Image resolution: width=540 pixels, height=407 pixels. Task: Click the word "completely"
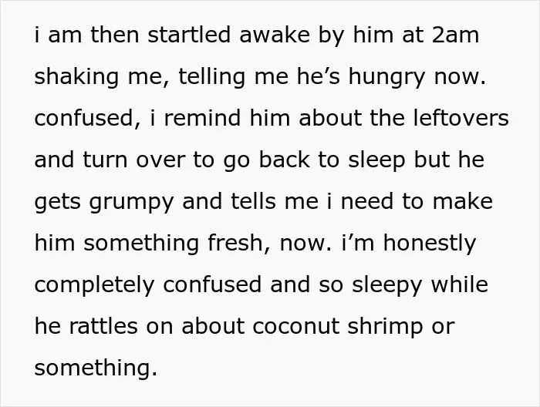94,285
